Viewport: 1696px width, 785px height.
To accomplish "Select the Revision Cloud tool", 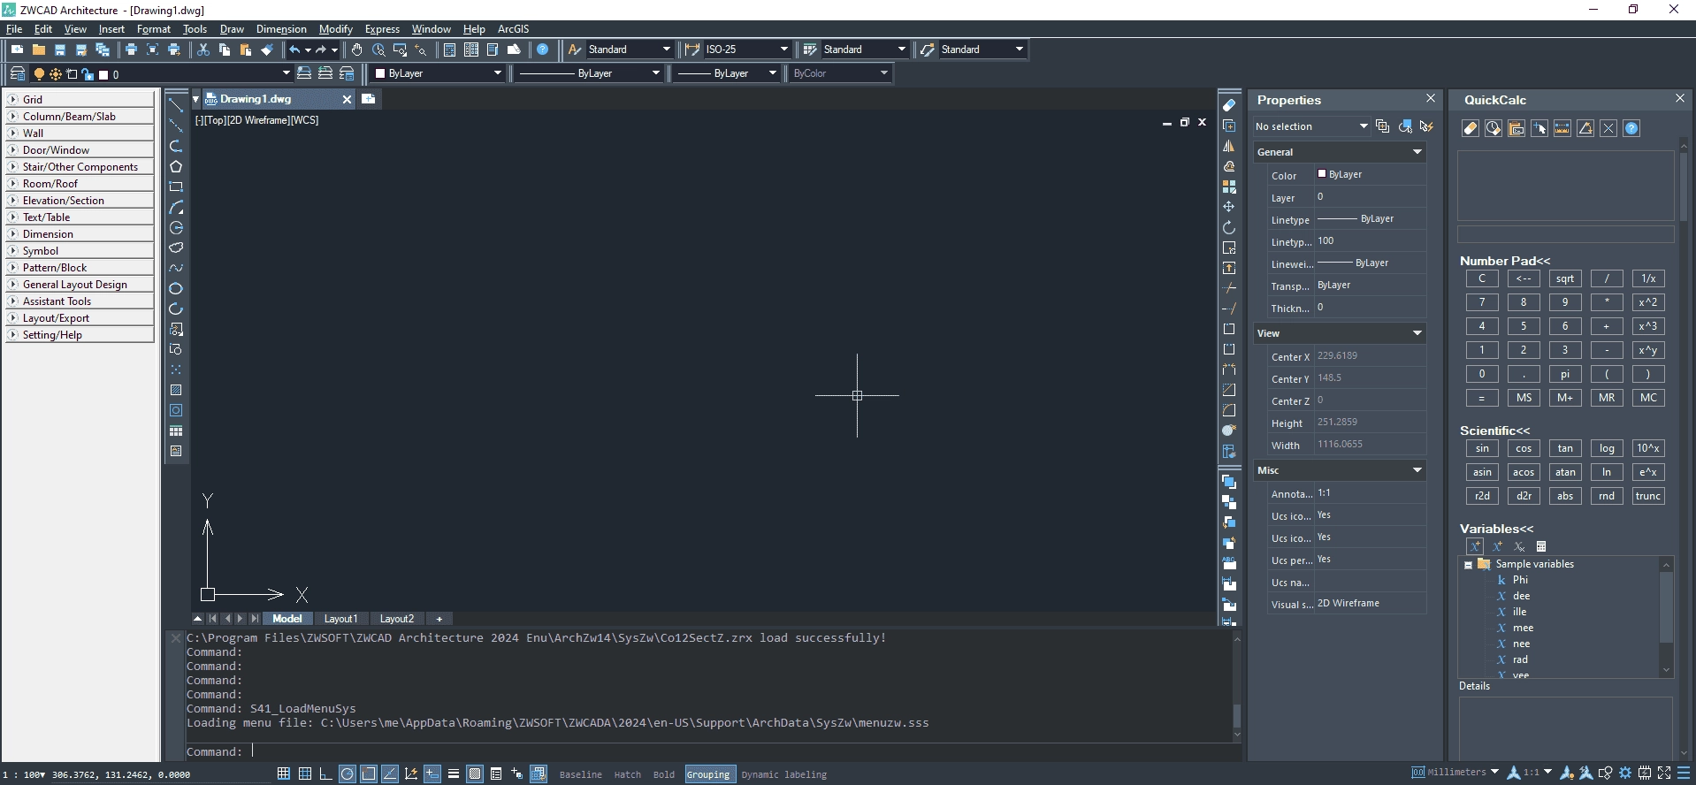I will point(176,248).
